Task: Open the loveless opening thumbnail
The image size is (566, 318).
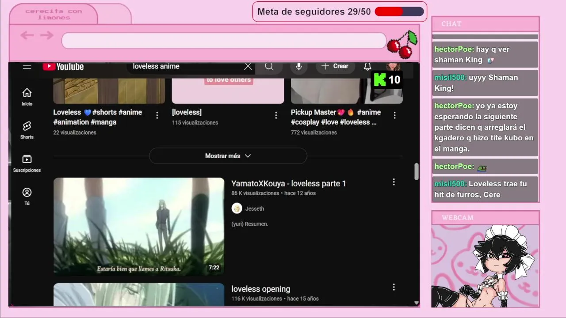Action: 139,295
